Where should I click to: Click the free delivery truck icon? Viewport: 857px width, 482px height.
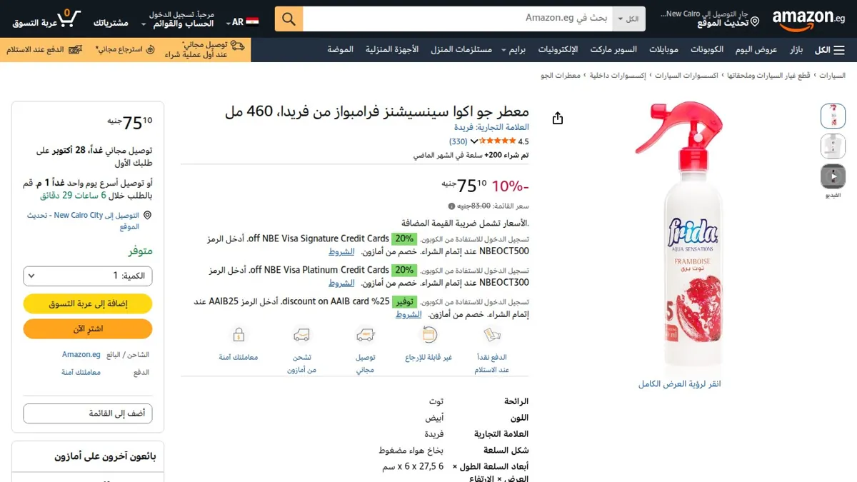click(x=366, y=335)
